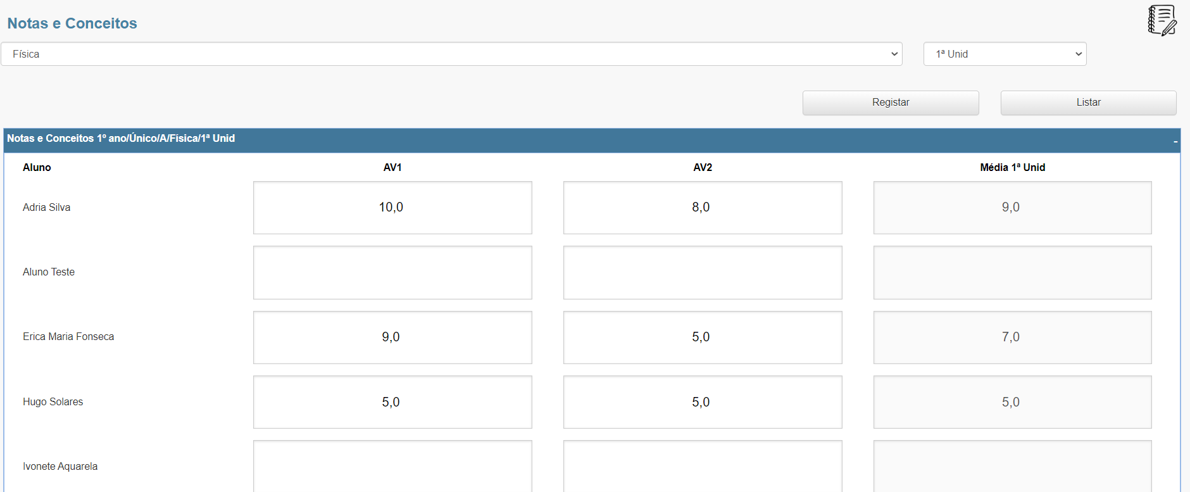Select student name Erica Maria Fonseca
Viewport: 1190px width, 492px height.
[x=68, y=336]
